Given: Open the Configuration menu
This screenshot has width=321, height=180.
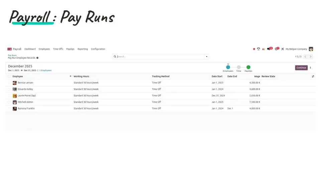Looking at the screenshot, I should pyautogui.click(x=98, y=49).
